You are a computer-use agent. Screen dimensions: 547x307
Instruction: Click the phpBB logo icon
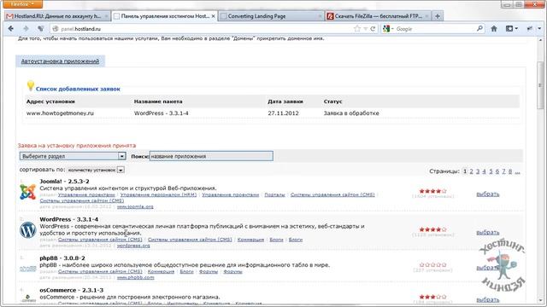(x=28, y=269)
